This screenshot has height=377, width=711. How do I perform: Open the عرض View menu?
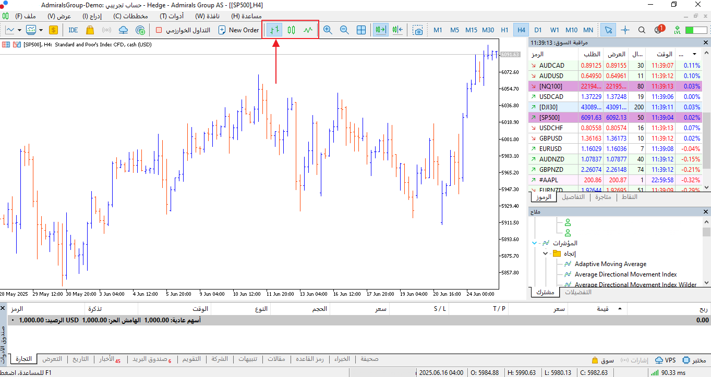coord(59,16)
